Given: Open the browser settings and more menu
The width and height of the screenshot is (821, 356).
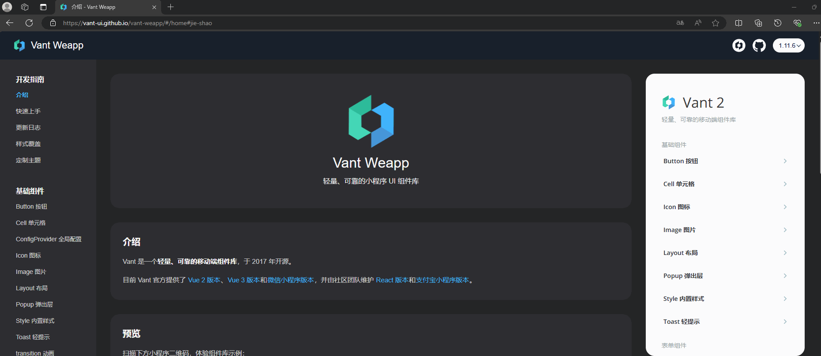Looking at the screenshot, I should coord(816,23).
